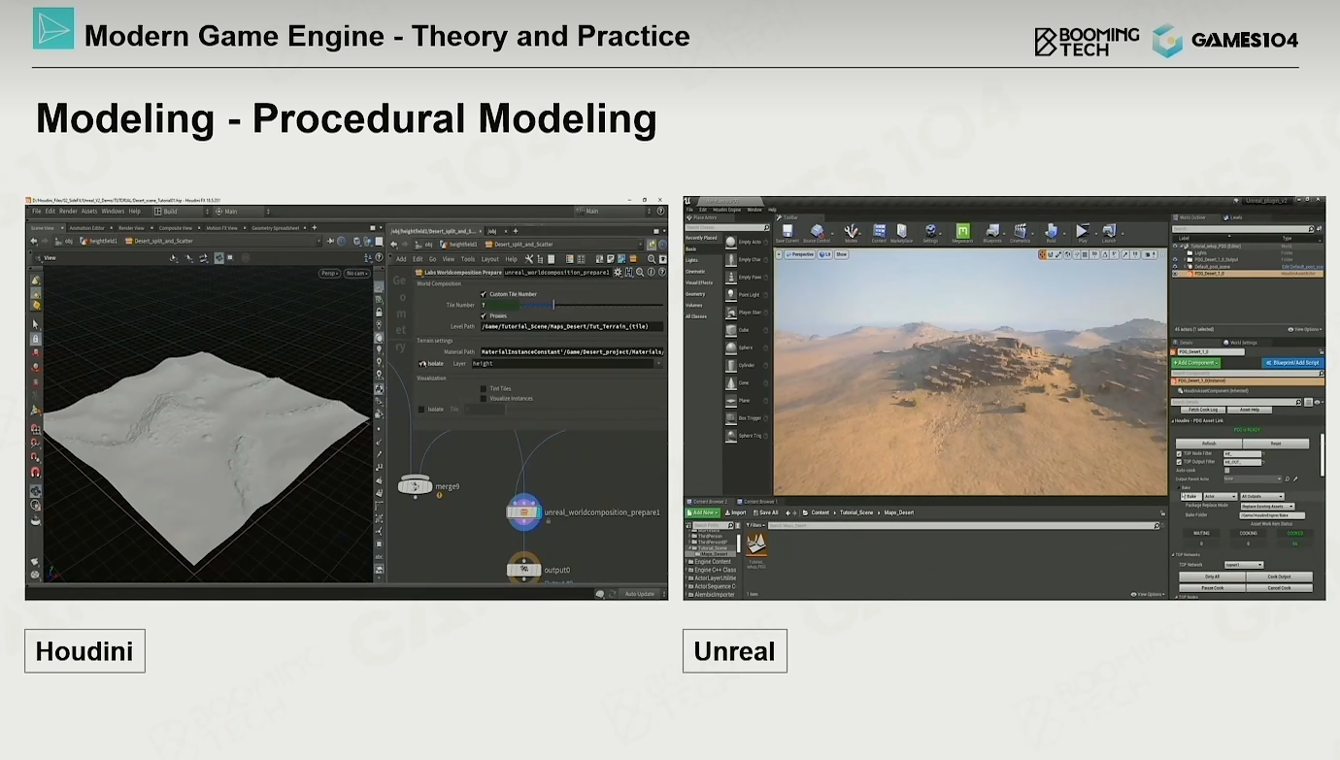Select the Player Start actor icon

[x=731, y=312]
